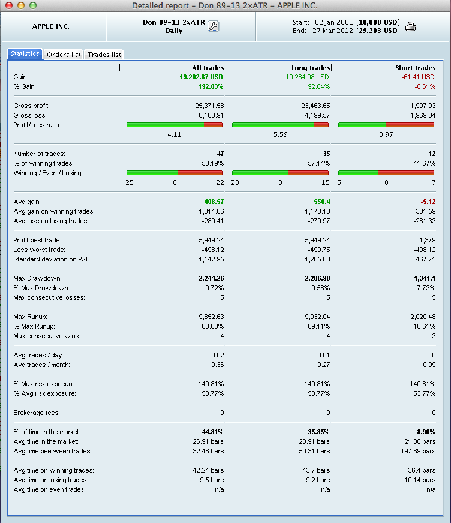Click the All trades Winning/Even/Losing bar
Image resolution: width=451 pixels, height=523 pixels.
[175, 173]
